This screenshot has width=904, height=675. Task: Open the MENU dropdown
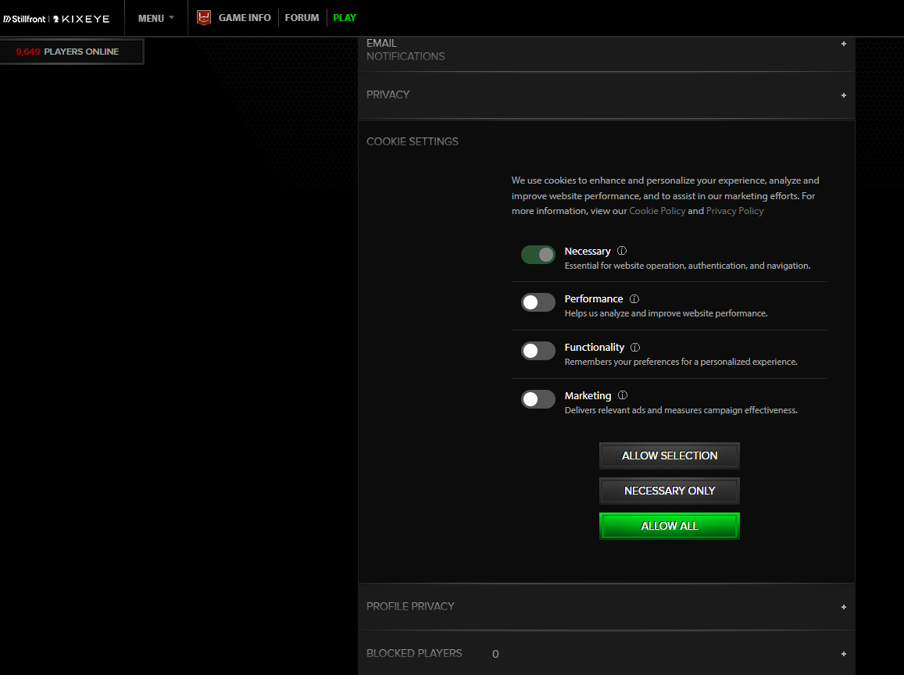(x=155, y=18)
